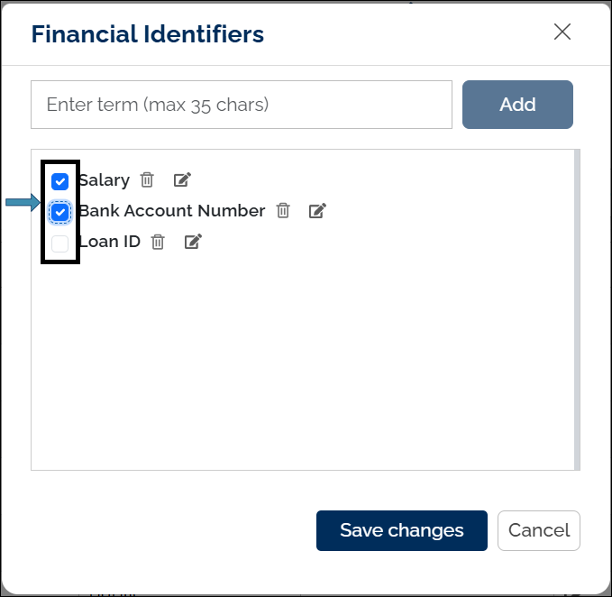Select the Bank Account Number label
612x597 pixels.
point(173,211)
